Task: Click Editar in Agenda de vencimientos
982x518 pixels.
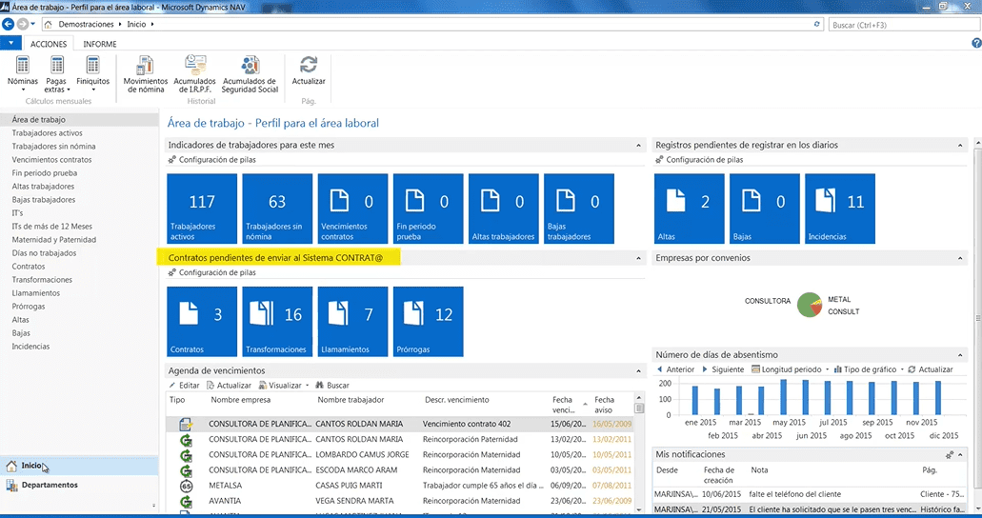Action: [184, 386]
